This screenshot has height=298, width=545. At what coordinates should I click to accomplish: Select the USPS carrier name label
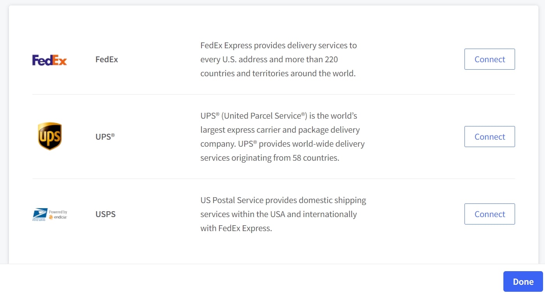pos(105,214)
